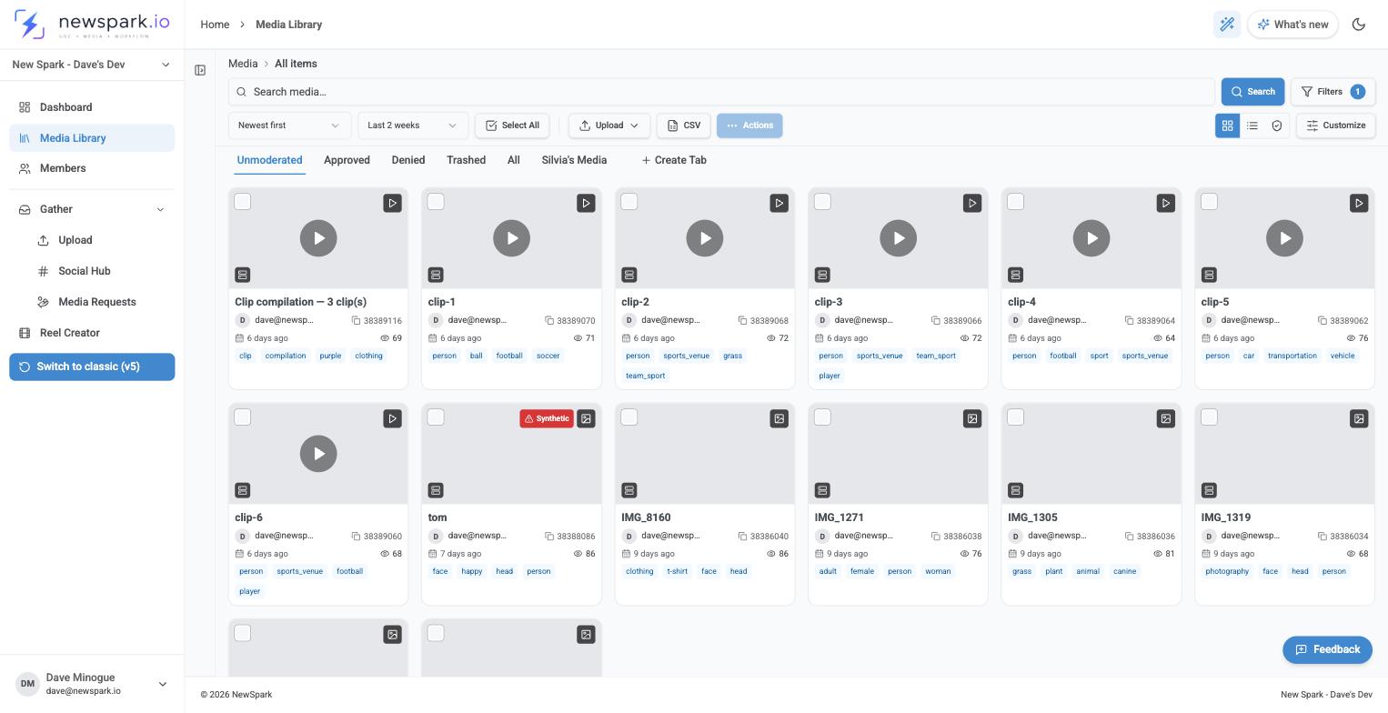Click the Search media input field
Image resolution: width=1388 pixels, height=713 pixels.
click(x=721, y=92)
